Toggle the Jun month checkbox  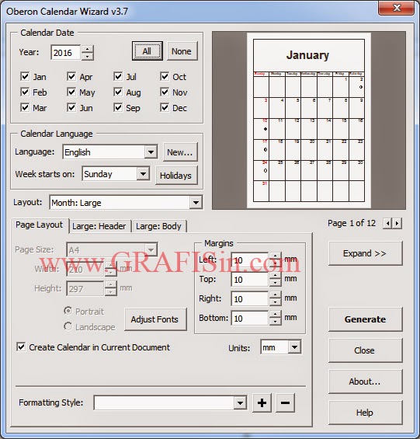[x=71, y=107]
